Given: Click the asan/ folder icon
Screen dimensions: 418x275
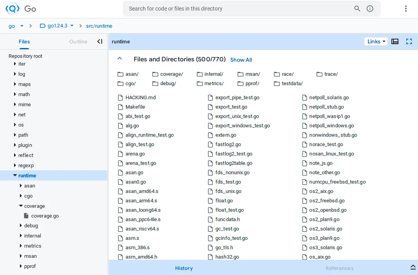Looking at the screenshot, I should [x=120, y=74].
